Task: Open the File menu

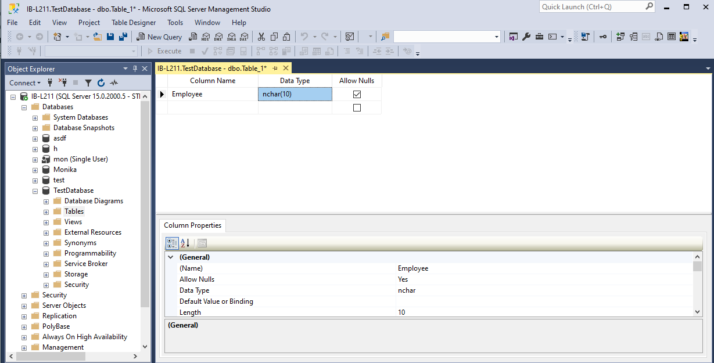Action: [12, 23]
